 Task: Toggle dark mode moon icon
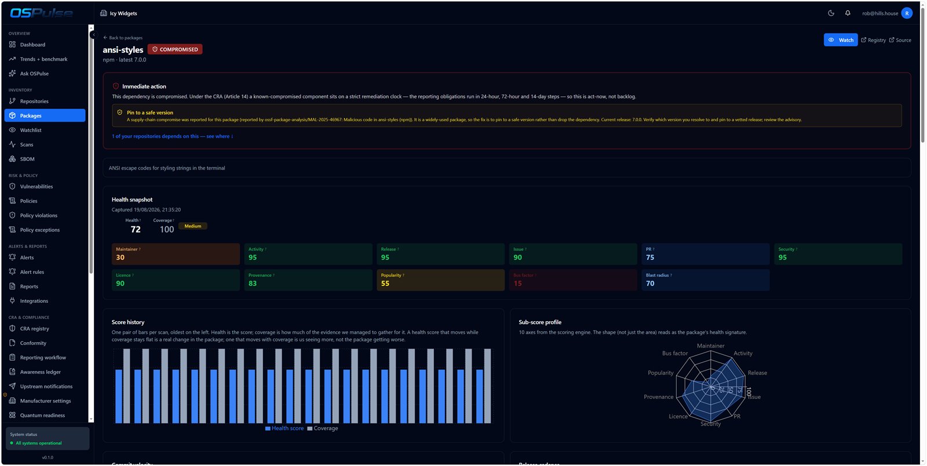click(831, 13)
